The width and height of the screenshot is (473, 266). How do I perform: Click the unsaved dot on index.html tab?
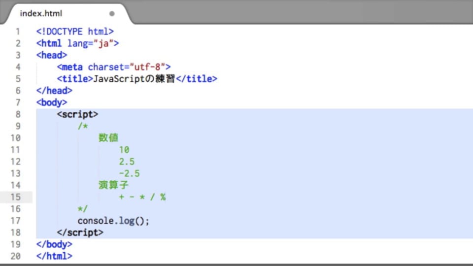point(112,14)
